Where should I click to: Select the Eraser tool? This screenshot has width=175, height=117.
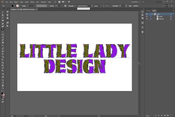click(x=3, y=43)
